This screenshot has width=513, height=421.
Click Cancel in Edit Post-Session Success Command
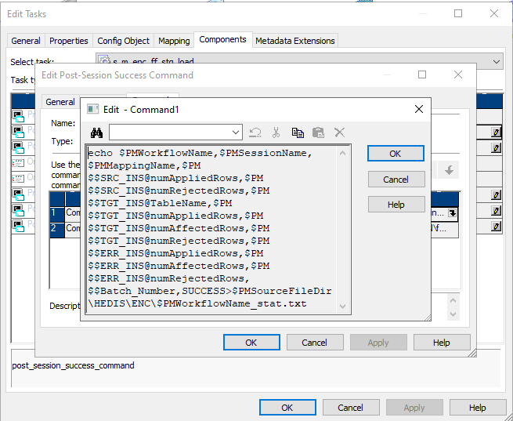(x=314, y=343)
